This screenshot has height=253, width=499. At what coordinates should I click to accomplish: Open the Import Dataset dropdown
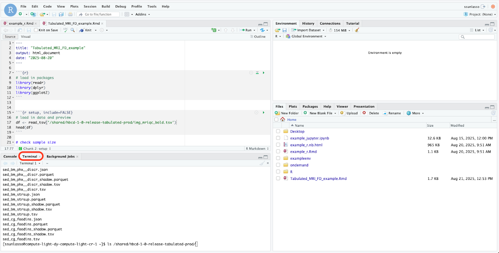click(x=308, y=30)
